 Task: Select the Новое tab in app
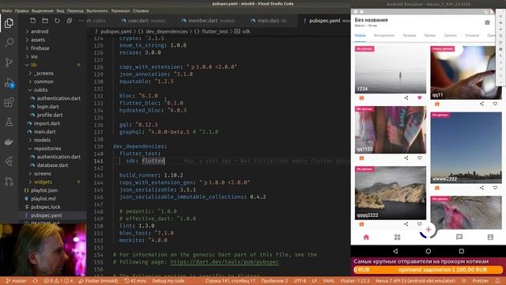coord(361,35)
